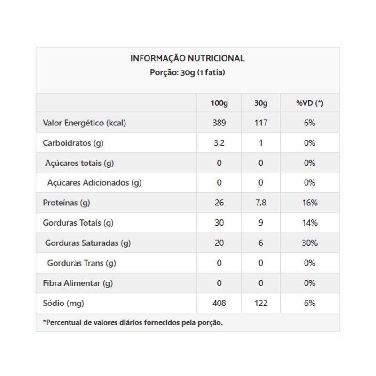Click the 30% saturated fat daily value
Screen dimensions: 376x376
309,243
